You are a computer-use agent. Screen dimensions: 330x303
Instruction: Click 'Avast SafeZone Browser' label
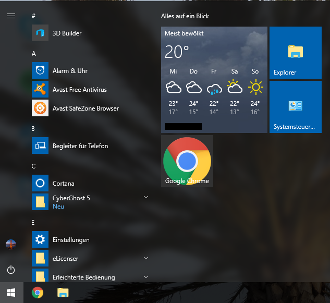(x=85, y=108)
